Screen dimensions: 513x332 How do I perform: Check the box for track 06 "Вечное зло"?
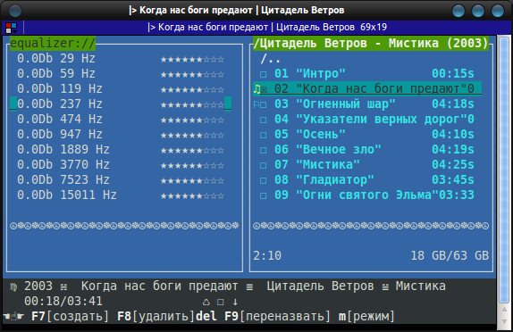[264, 150]
